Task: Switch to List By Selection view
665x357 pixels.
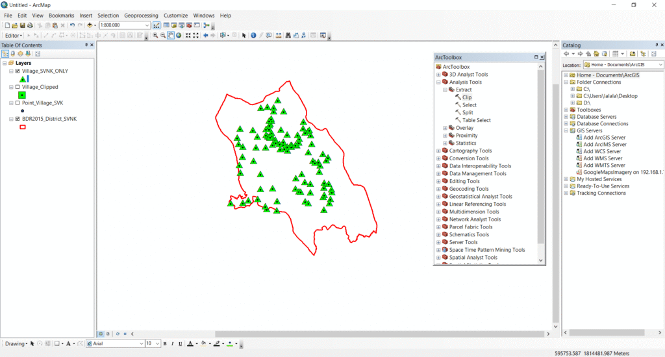Action: coord(28,54)
